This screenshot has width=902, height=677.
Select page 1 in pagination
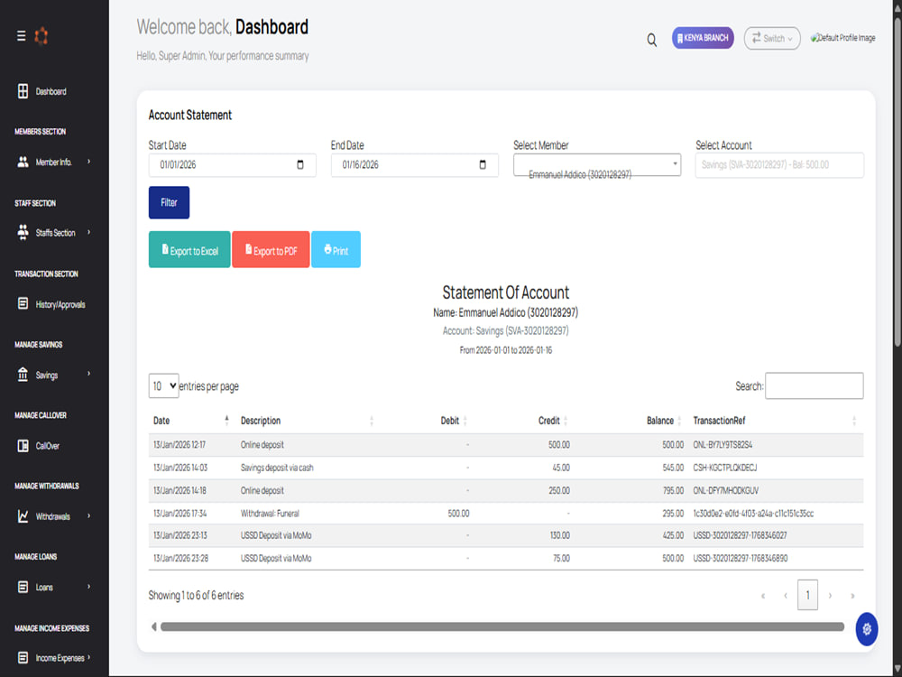tap(807, 595)
